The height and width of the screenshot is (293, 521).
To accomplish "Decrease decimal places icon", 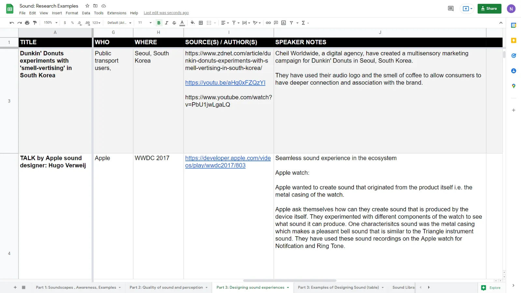I will click(79, 23).
